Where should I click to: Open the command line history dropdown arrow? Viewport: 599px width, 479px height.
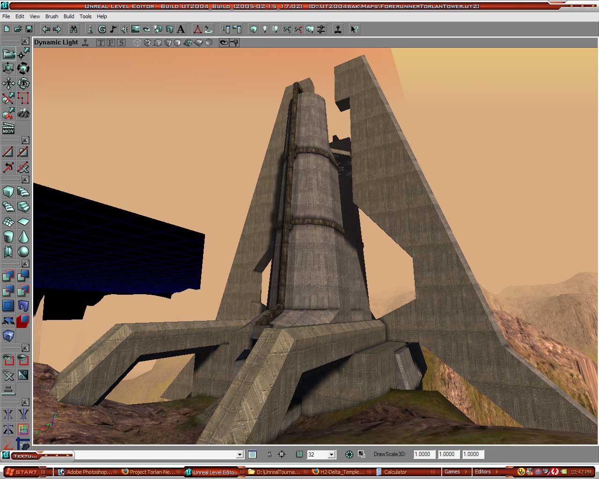point(240,454)
